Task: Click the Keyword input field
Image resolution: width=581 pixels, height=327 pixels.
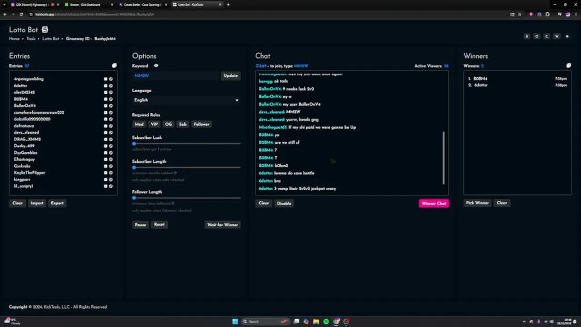Action: click(x=176, y=76)
